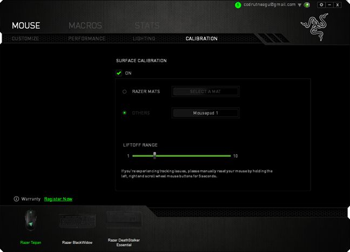Select the Razer Mats radio button
This screenshot has height=252, width=350.
coord(125,91)
